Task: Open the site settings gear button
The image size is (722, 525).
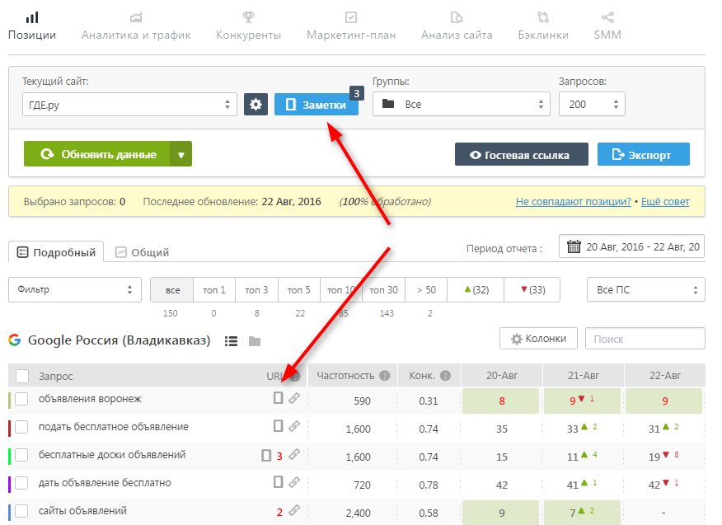Action: click(256, 104)
